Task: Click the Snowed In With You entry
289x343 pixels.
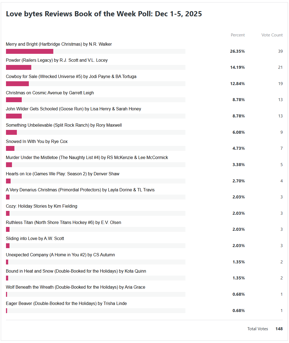Action: coord(37,141)
